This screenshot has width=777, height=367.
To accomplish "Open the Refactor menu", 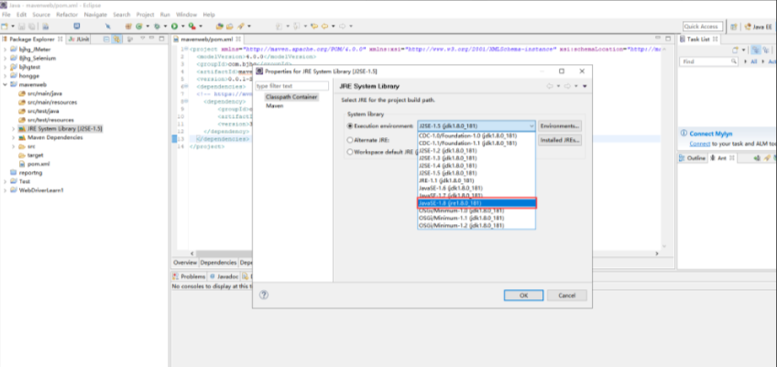I will [67, 15].
